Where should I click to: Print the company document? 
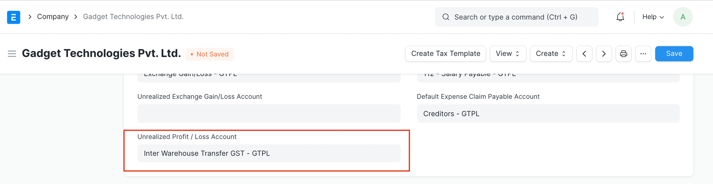tap(624, 54)
